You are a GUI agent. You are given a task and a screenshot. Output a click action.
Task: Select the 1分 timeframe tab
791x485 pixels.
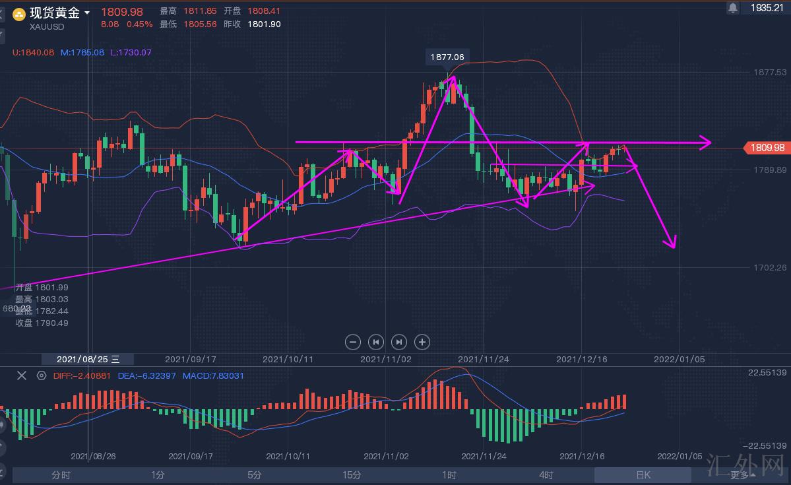pos(158,475)
